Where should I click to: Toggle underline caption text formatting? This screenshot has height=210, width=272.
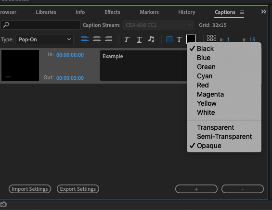[139, 39]
